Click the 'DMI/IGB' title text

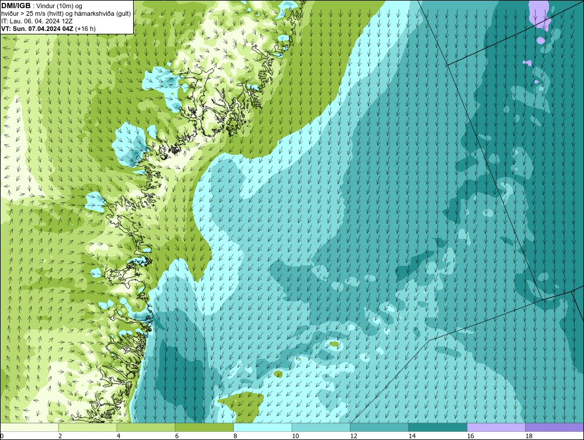(16, 6)
